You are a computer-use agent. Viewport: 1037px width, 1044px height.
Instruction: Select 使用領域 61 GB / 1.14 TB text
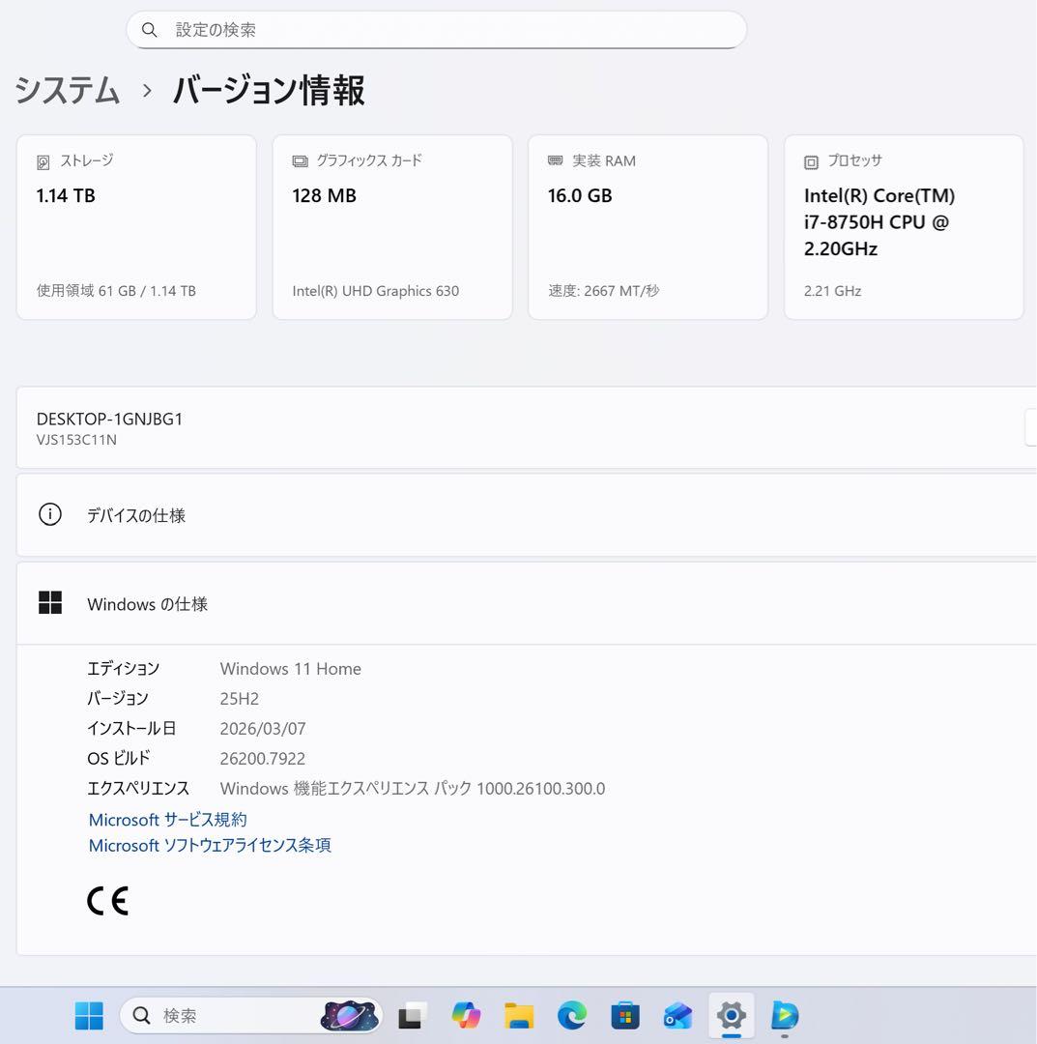116,291
